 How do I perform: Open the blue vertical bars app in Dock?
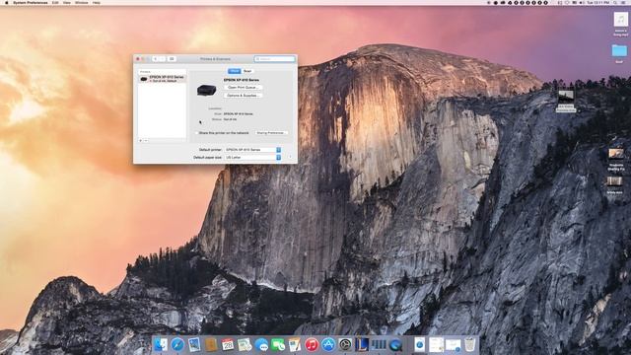(379, 345)
